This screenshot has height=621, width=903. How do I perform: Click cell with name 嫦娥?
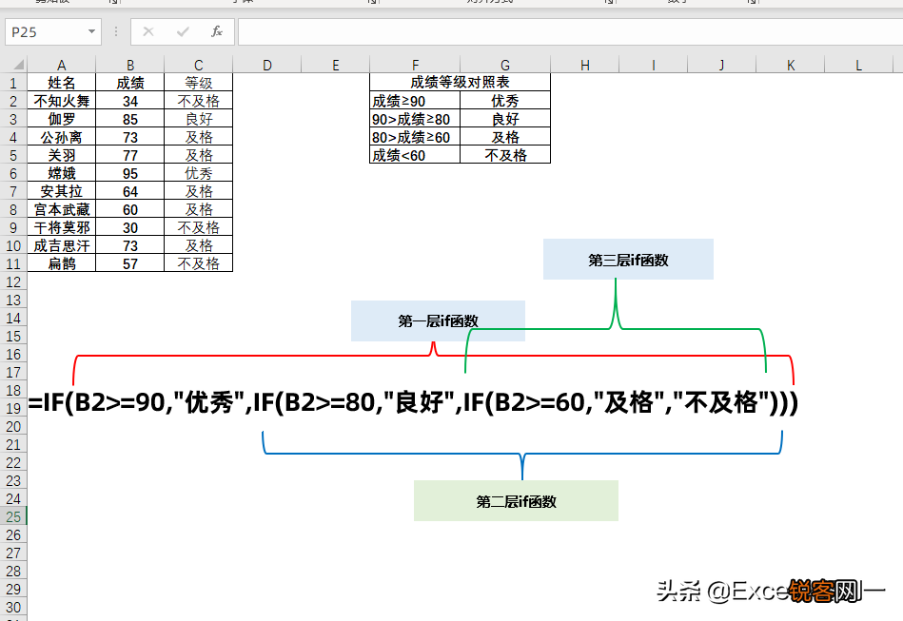(x=62, y=173)
